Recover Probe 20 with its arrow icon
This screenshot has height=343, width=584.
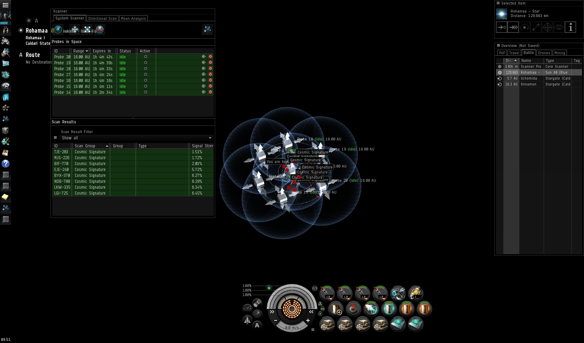204,57
